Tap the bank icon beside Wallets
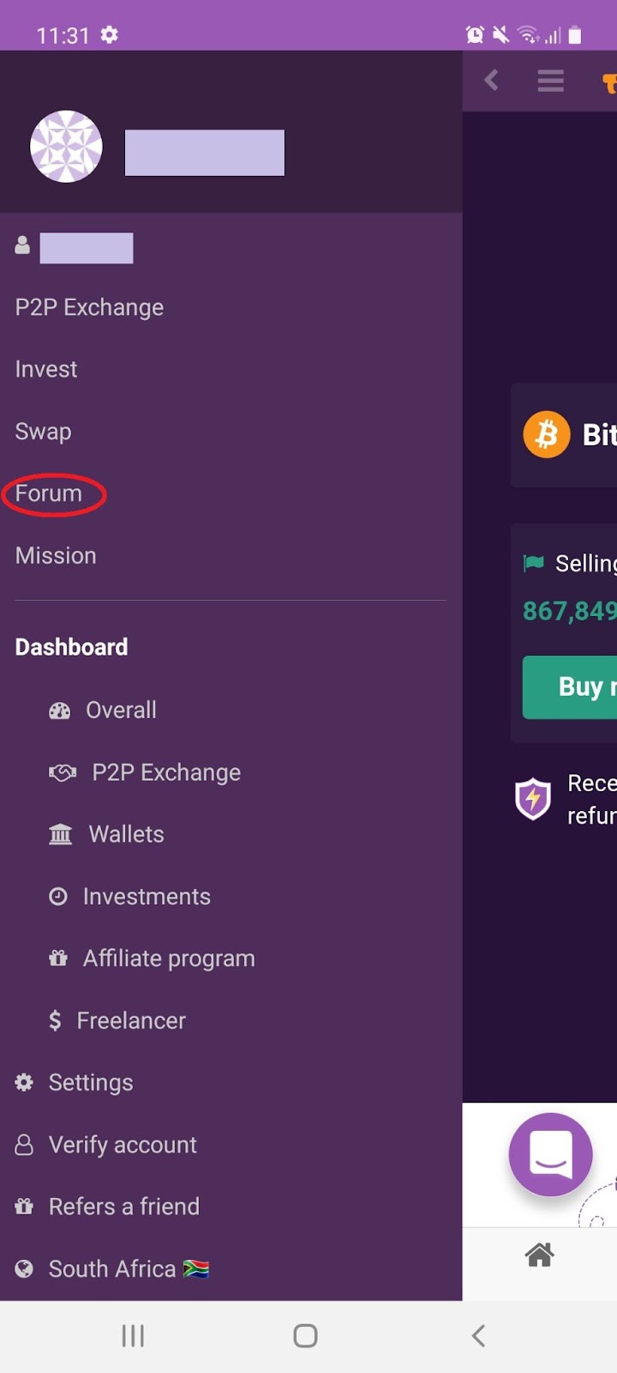The width and height of the screenshot is (617, 1373). [x=60, y=834]
